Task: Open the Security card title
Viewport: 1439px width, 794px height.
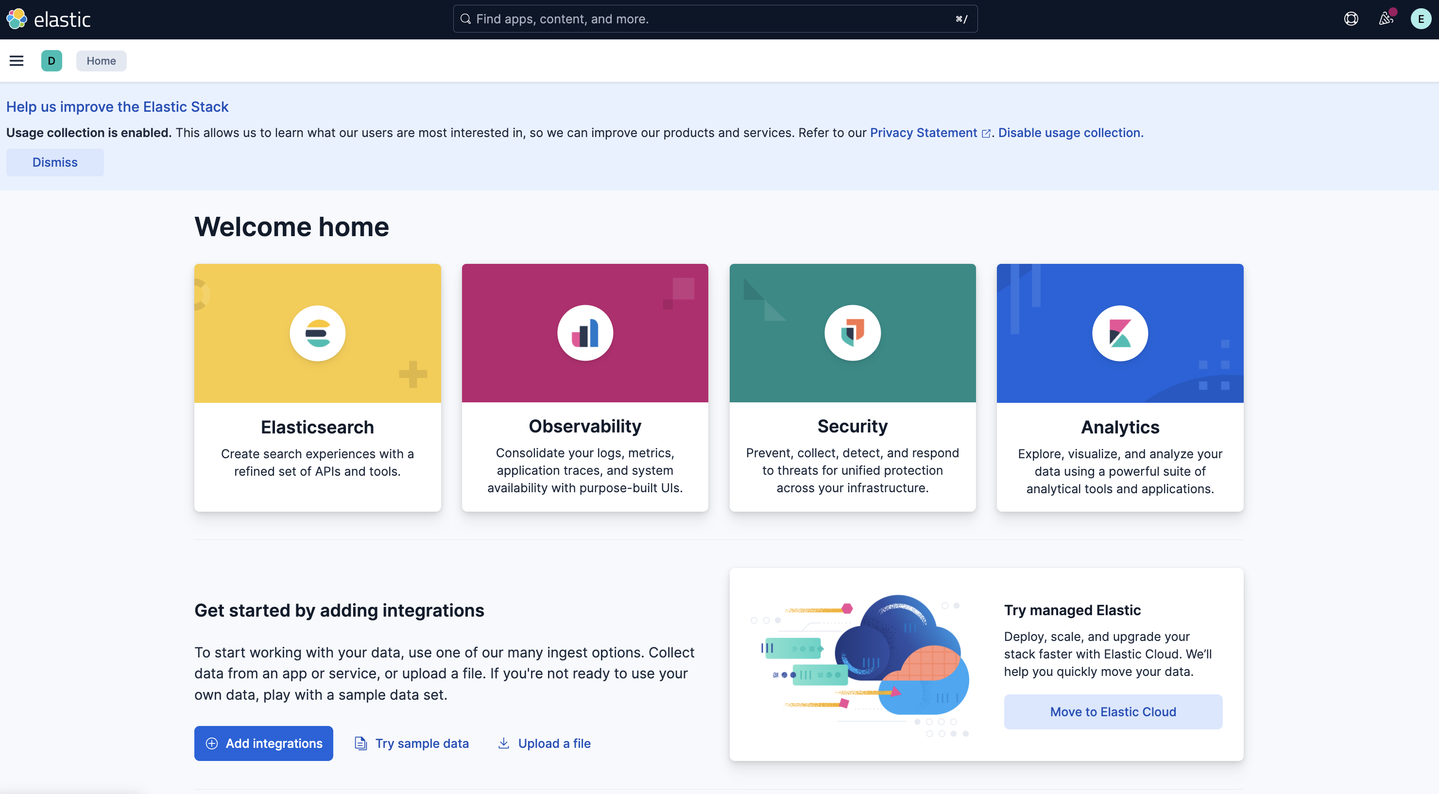Action: 853,426
